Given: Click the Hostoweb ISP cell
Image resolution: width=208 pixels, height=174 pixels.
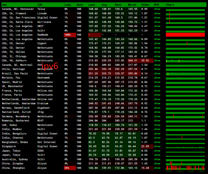Looking at the screenshot, I should click(43, 78).
